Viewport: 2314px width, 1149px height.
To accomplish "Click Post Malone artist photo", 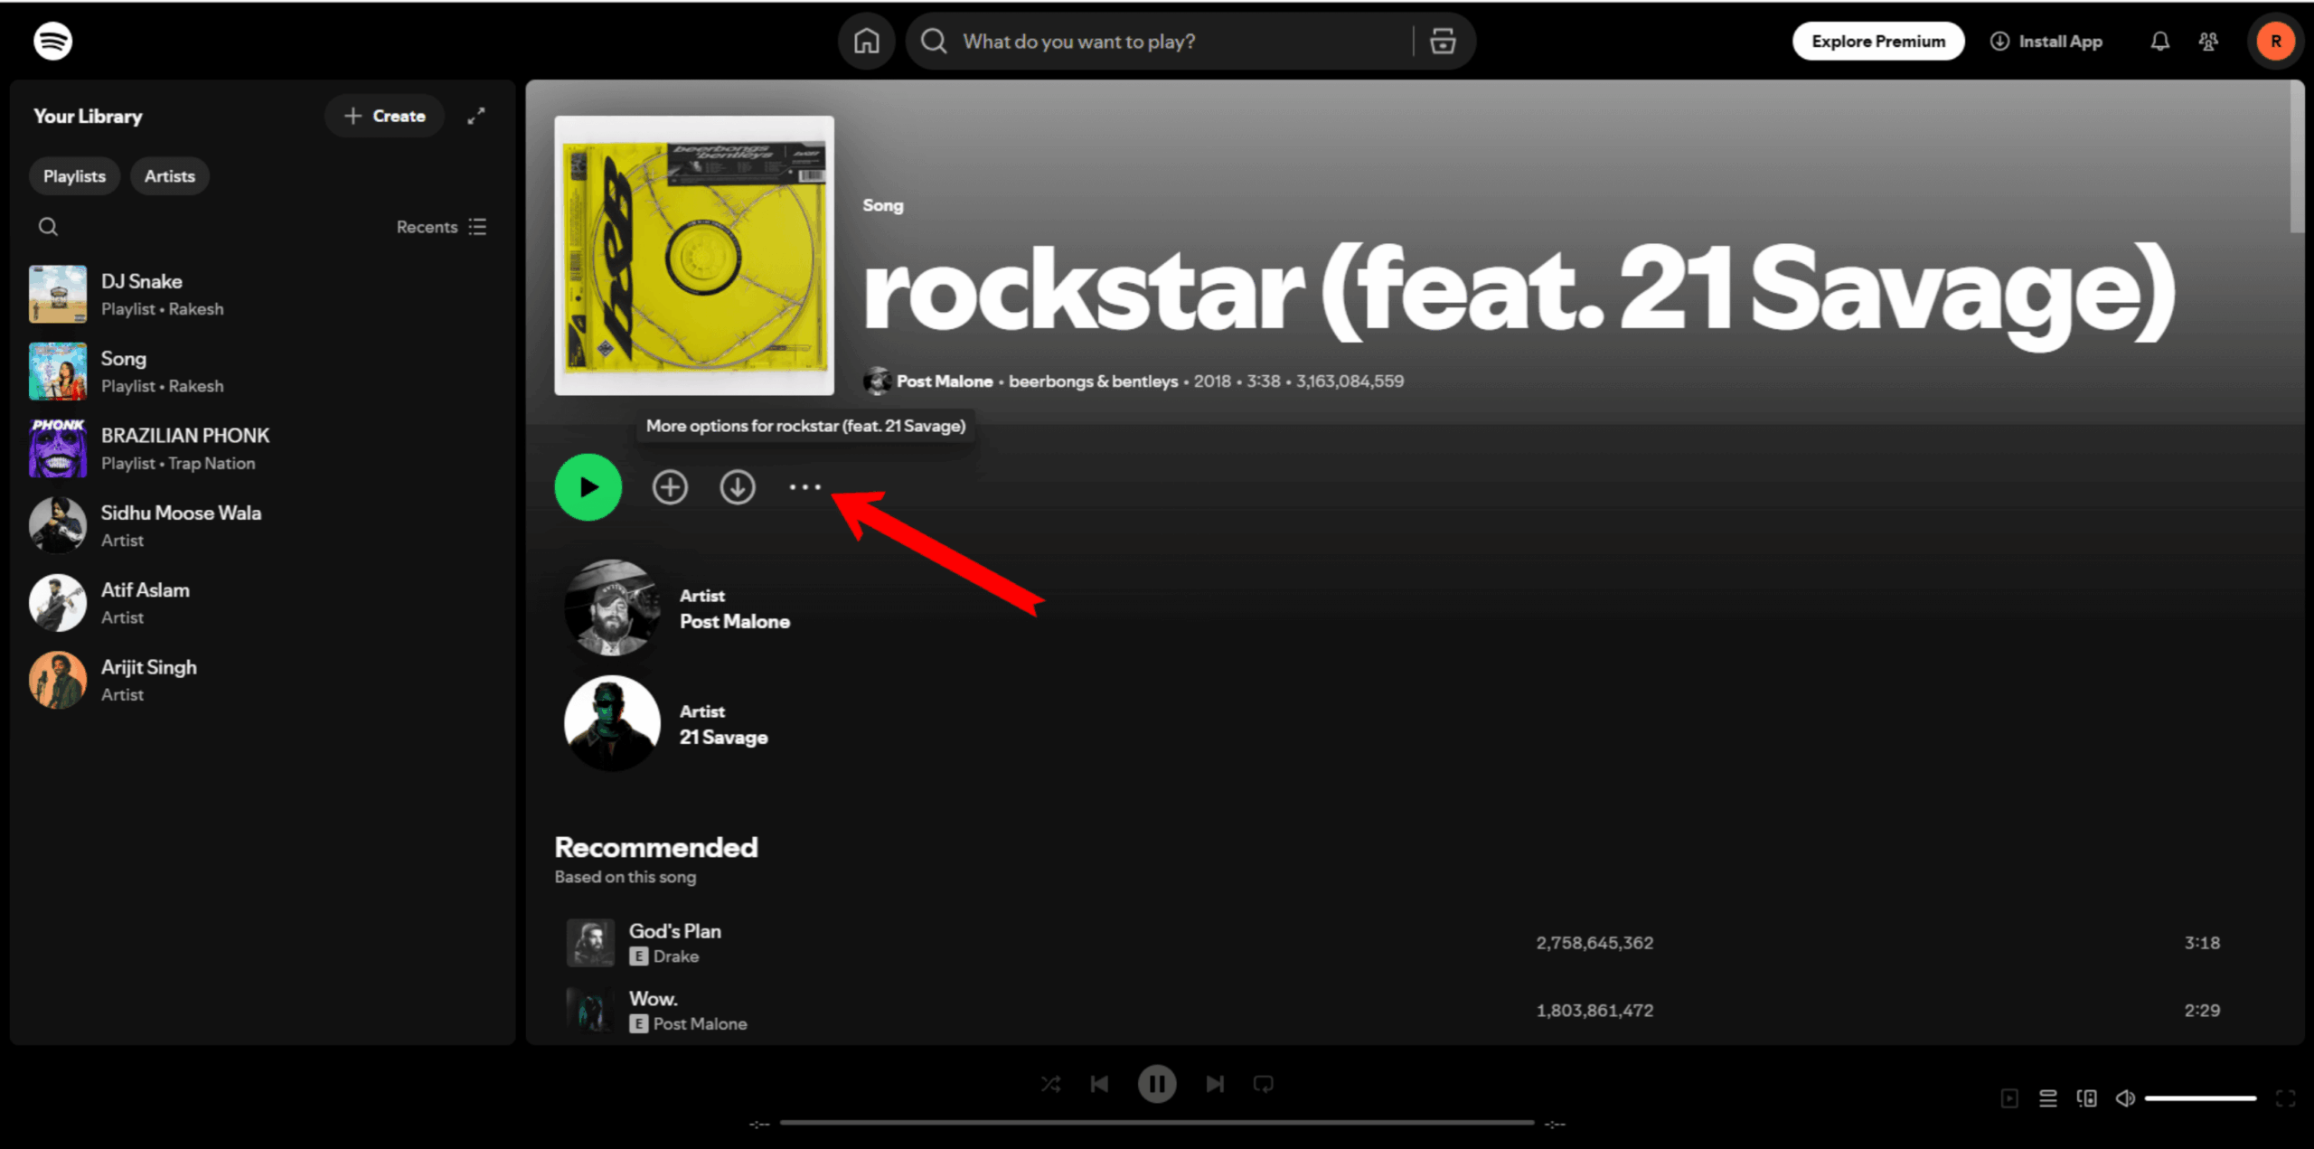I will [x=612, y=607].
